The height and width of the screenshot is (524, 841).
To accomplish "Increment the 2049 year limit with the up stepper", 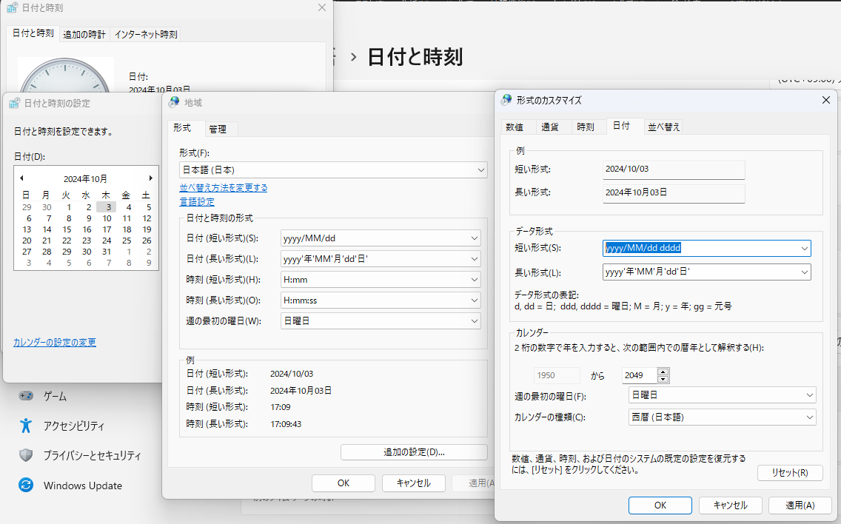I will pos(663,372).
